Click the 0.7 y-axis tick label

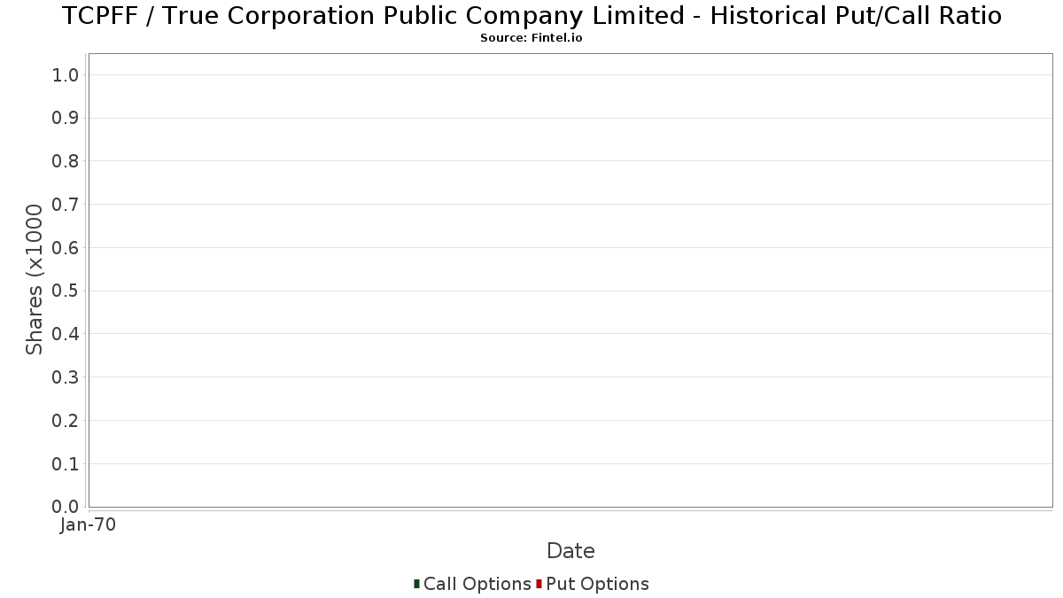[66, 205]
